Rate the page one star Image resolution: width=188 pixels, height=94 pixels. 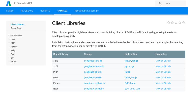169,22
